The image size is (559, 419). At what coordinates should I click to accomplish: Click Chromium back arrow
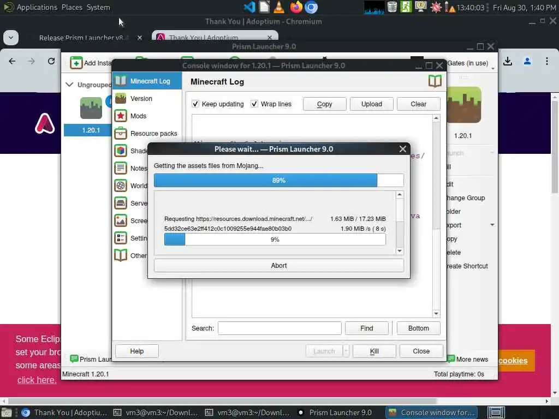coord(12,61)
